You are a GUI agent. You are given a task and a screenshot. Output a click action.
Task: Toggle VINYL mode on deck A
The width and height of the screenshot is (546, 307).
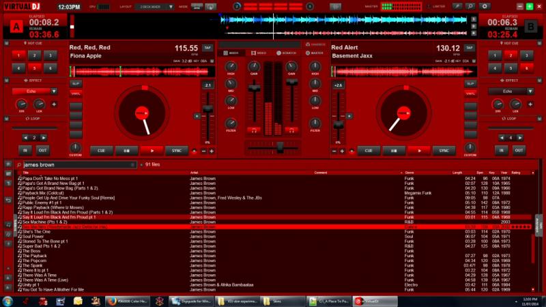tap(76, 93)
